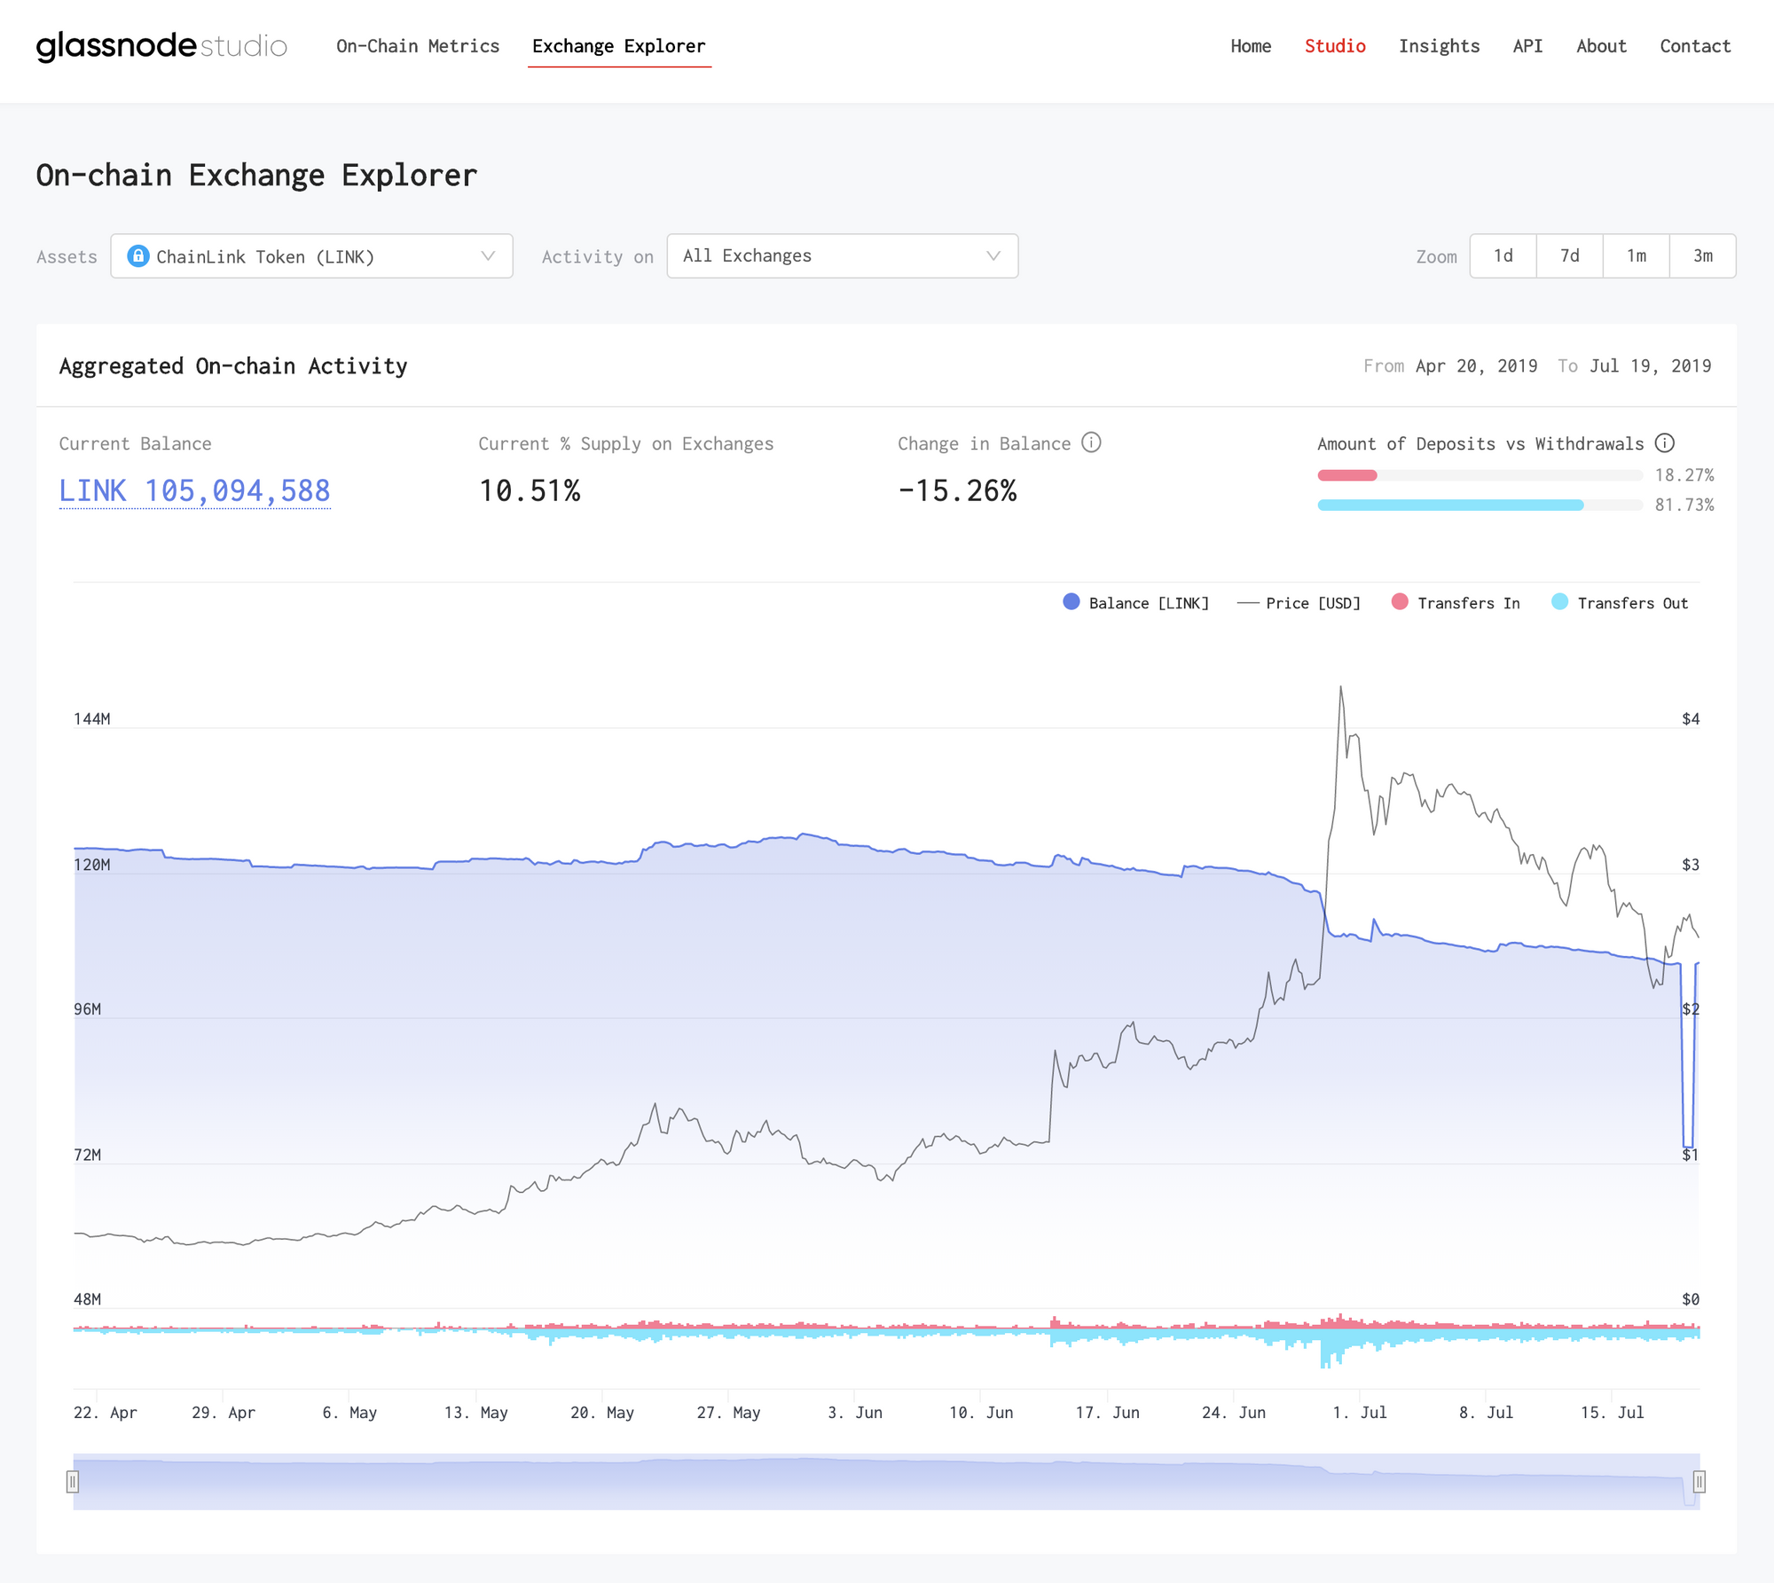The image size is (1774, 1583).
Task: Select the Exchange Explorer tab
Action: [618, 46]
